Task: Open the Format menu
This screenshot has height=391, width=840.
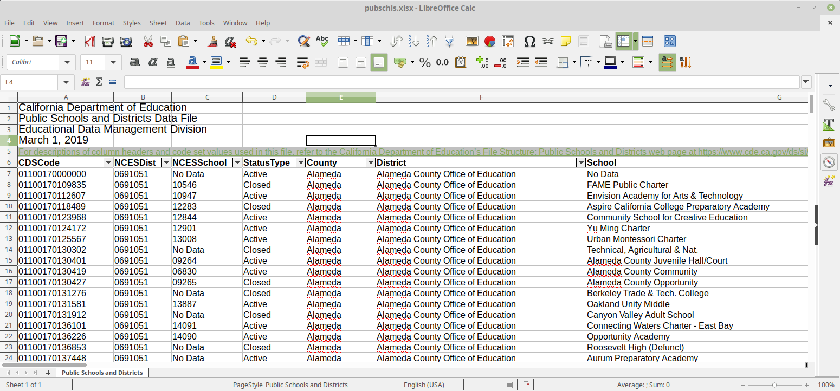Action: coord(104,23)
